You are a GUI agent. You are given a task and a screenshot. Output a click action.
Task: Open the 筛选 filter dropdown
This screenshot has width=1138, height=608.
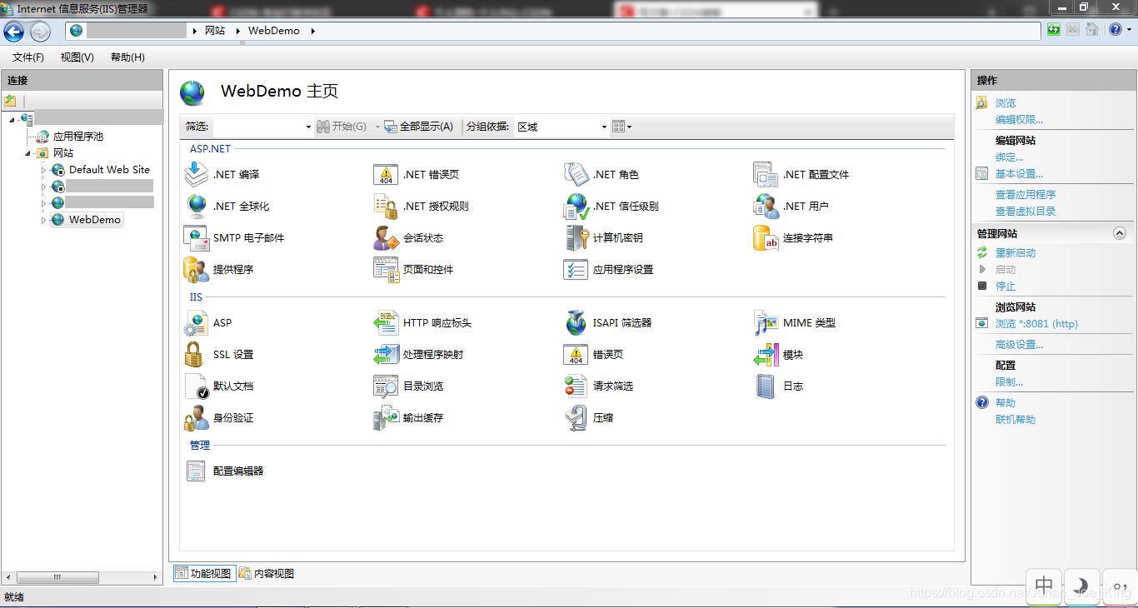pyautogui.click(x=308, y=127)
